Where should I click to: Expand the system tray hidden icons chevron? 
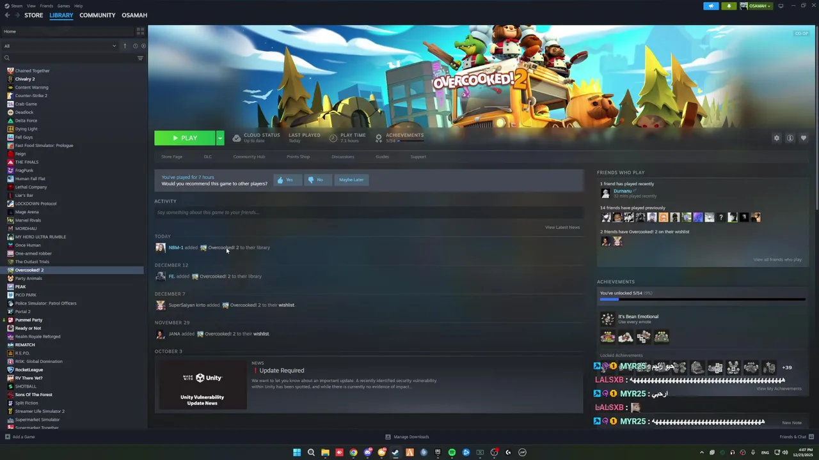click(x=702, y=452)
